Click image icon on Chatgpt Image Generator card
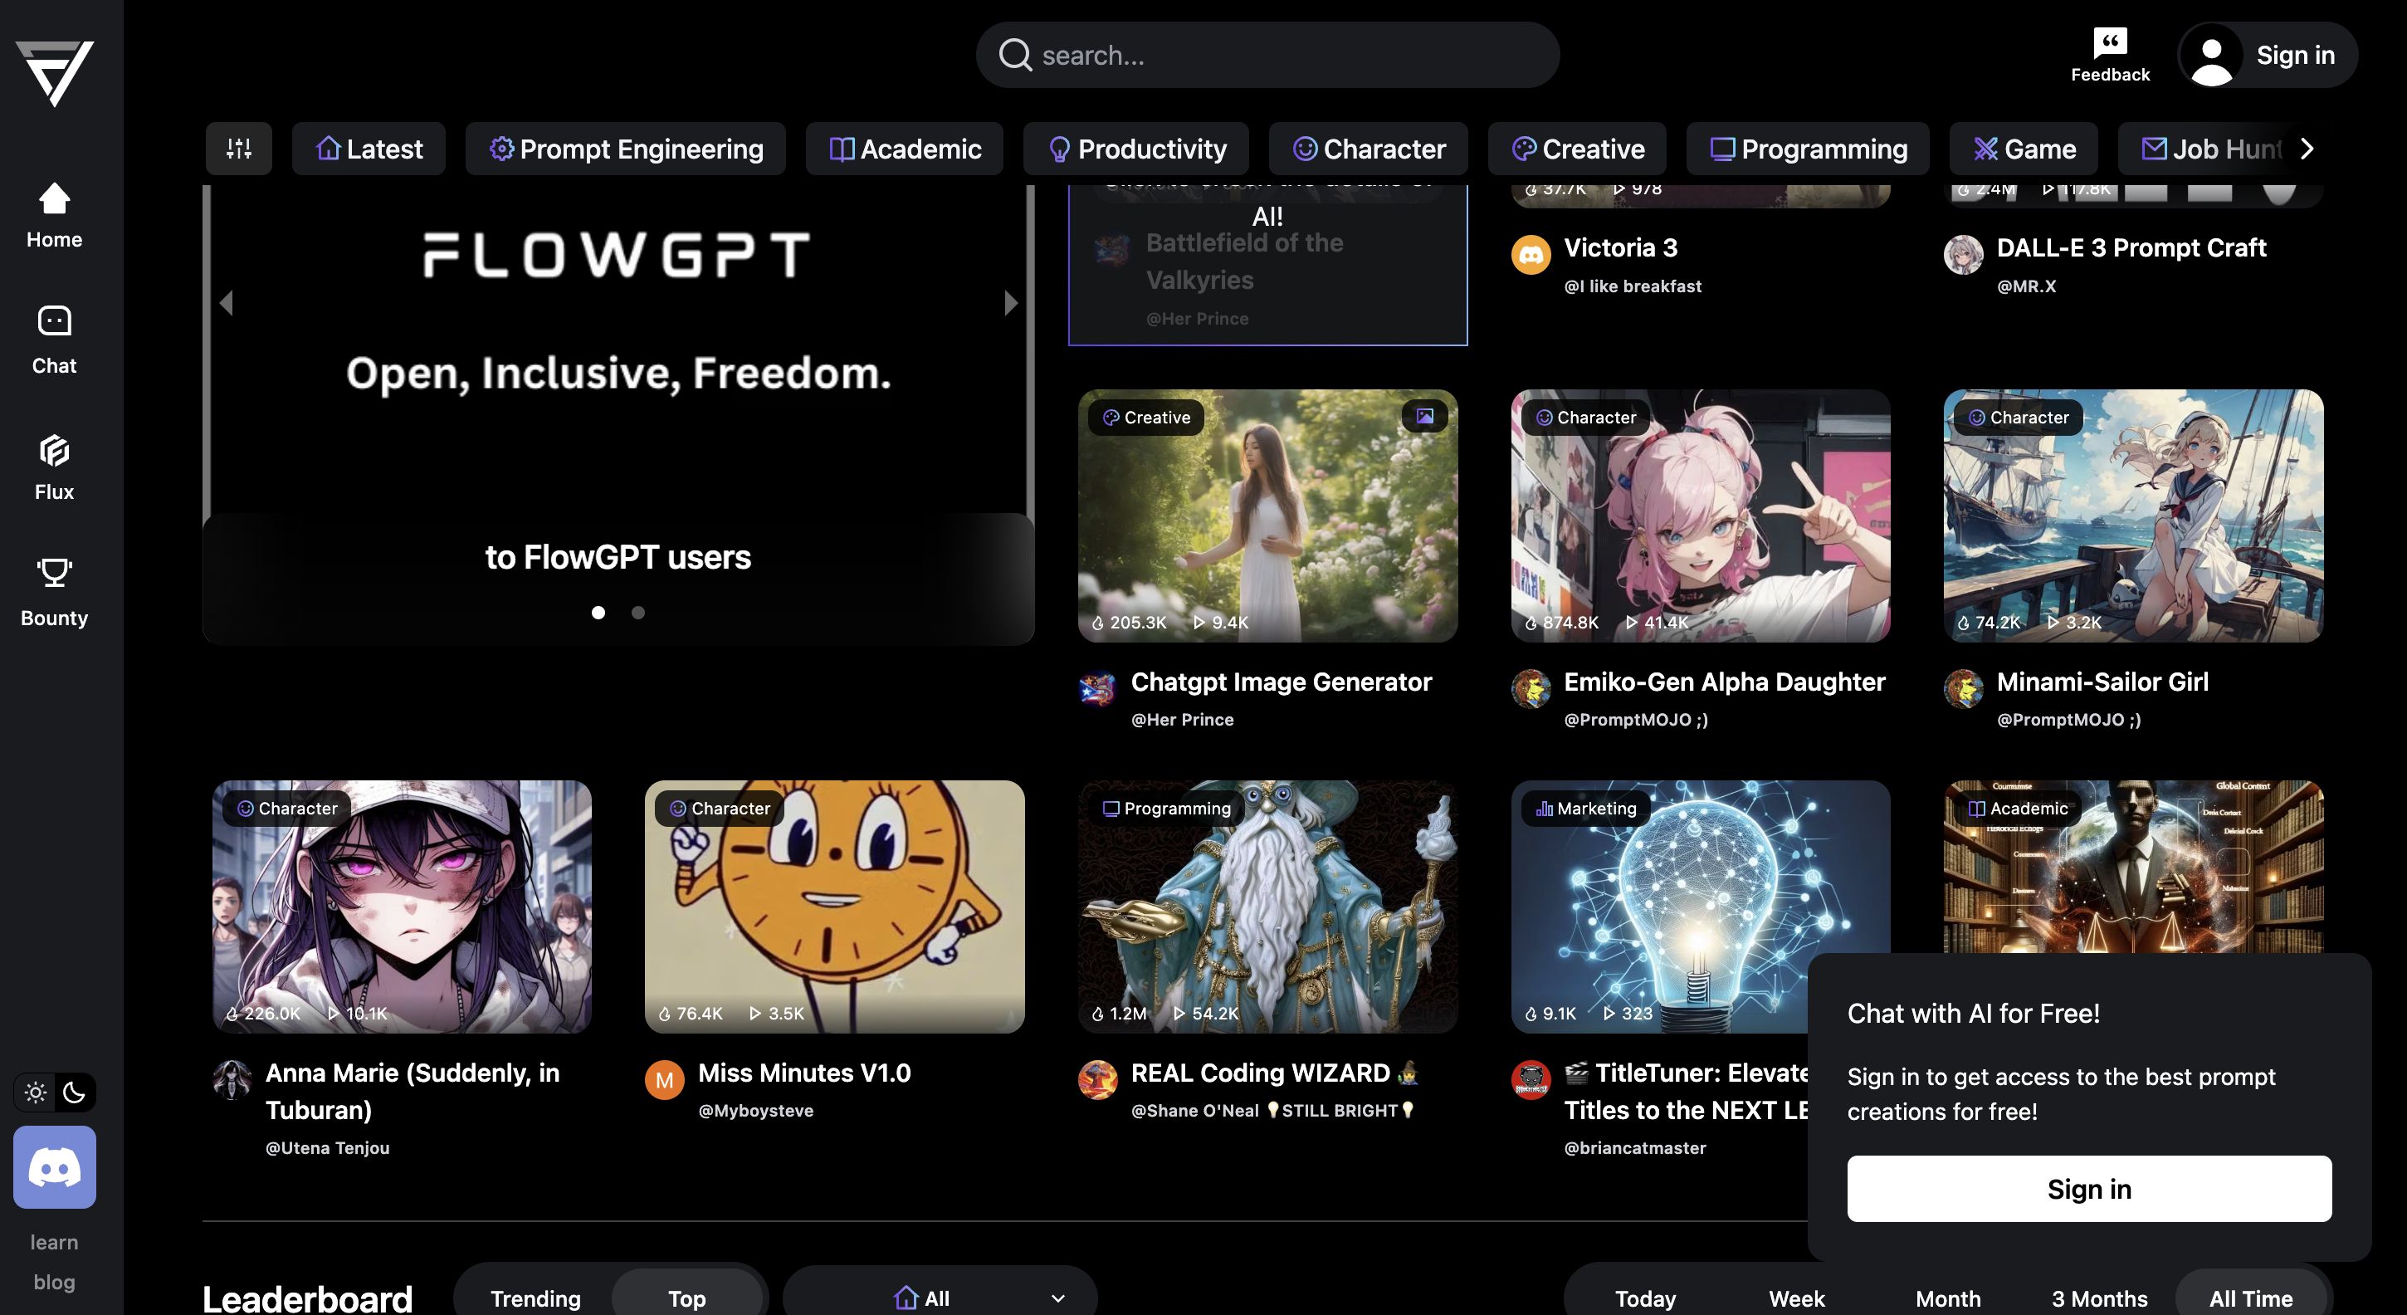 [x=1424, y=417]
